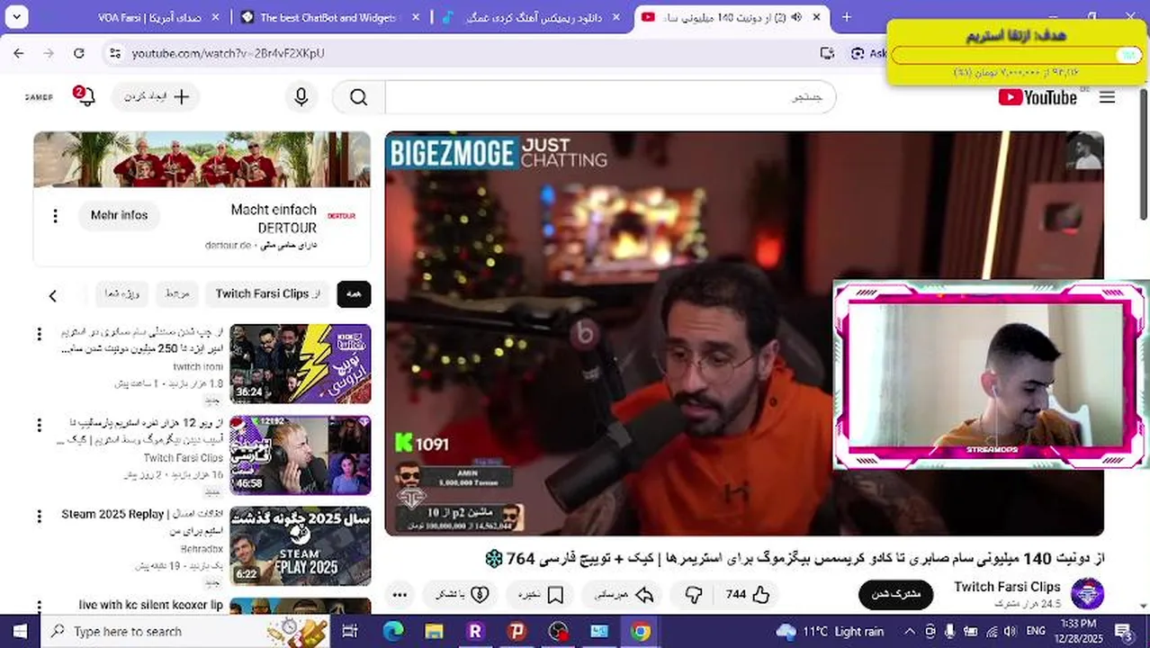The image size is (1150, 648).
Task: Open more actions ellipsis below video
Action: click(x=400, y=594)
